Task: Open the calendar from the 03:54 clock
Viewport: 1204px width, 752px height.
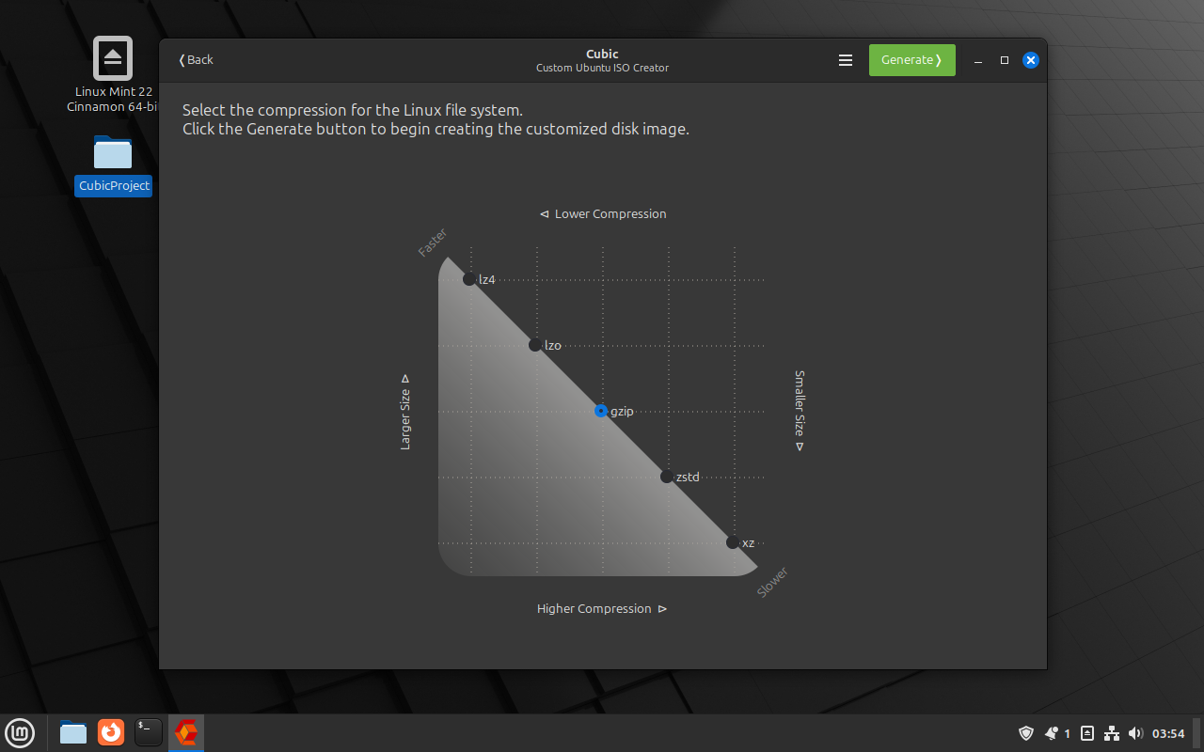Action: tap(1168, 733)
